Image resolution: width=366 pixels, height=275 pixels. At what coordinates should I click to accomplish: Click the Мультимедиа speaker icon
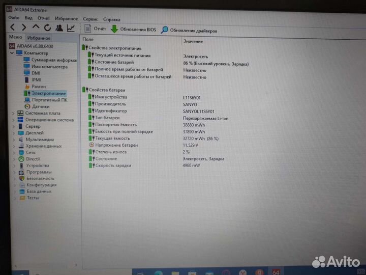(x=21, y=140)
